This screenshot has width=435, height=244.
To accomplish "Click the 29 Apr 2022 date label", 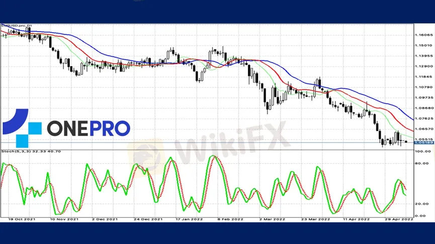I will pos(398,219).
